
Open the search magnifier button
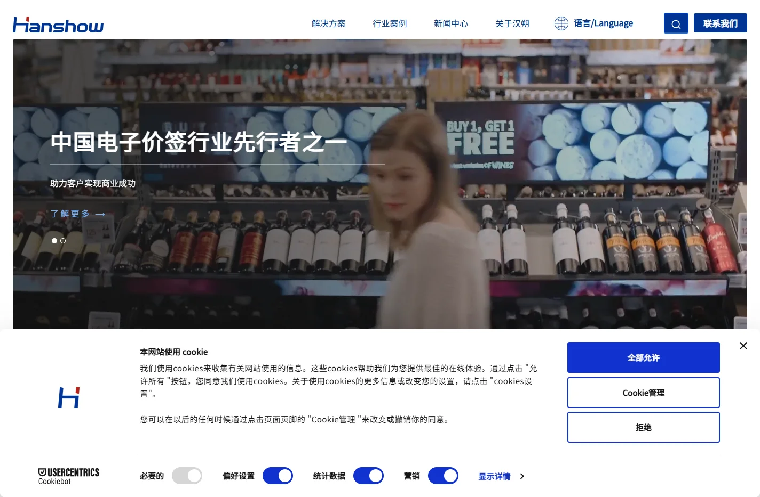pyautogui.click(x=676, y=23)
